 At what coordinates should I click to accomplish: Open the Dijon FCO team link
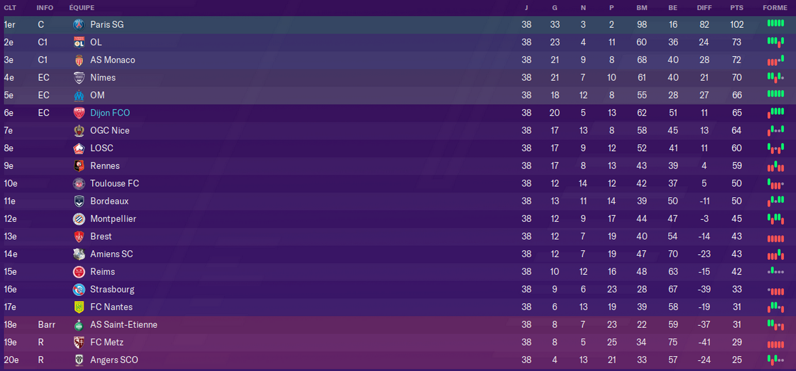(110, 113)
